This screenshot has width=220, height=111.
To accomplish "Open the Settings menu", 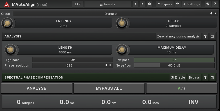I will click(x=192, y=4).
